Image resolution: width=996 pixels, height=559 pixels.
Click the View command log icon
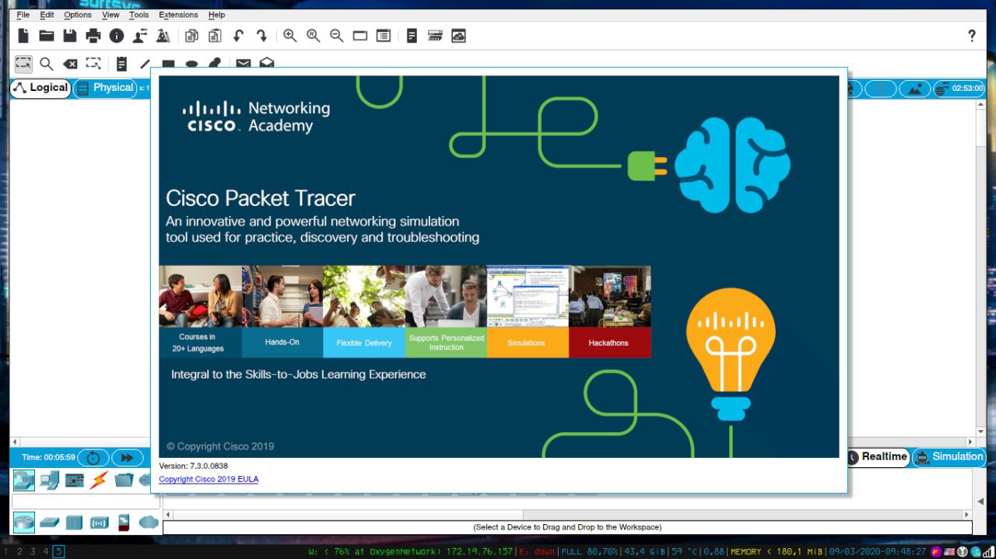coord(412,36)
